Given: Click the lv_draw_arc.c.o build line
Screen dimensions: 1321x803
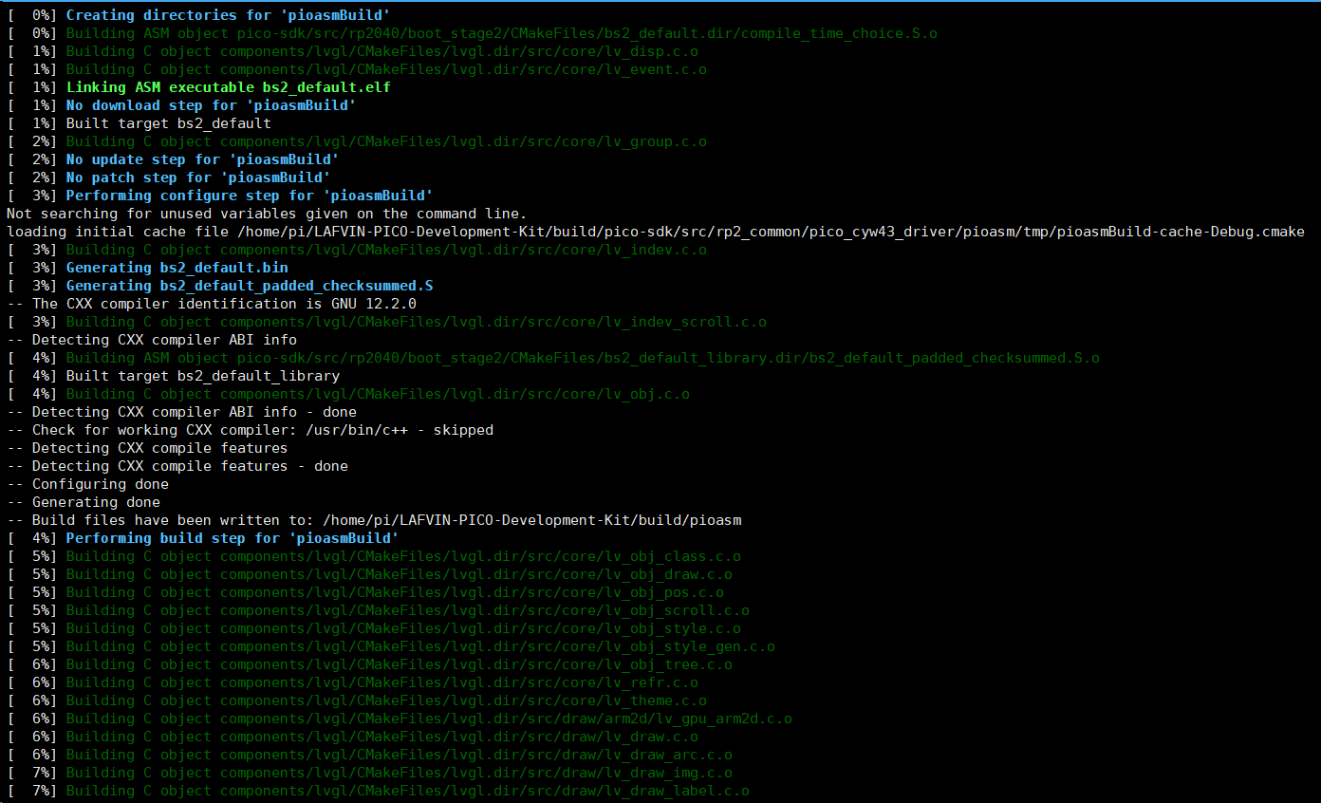Looking at the screenshot, I should coord(369,755).
